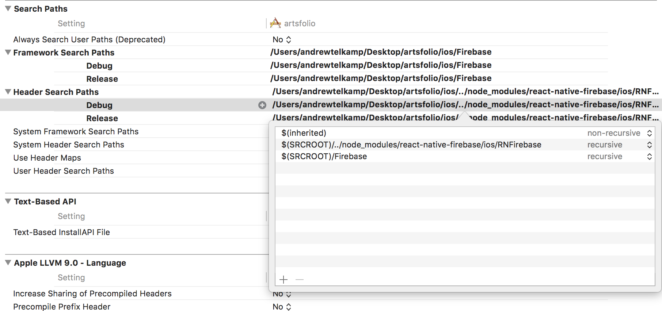Image resolution: width=662 pixels, height=311 pixels.
Task: Collapse the Text-Based API section
Action: point(8,201)
